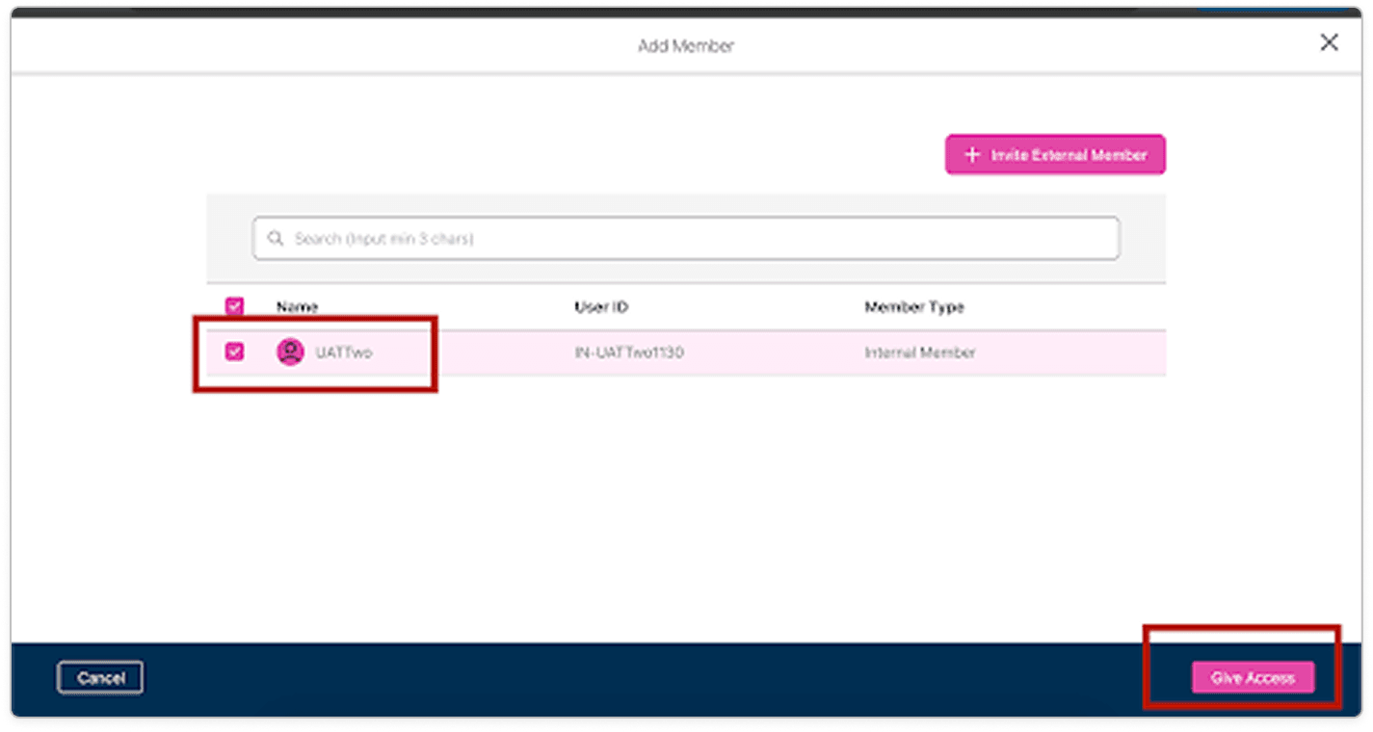Click Invite External Member button

1055,154
